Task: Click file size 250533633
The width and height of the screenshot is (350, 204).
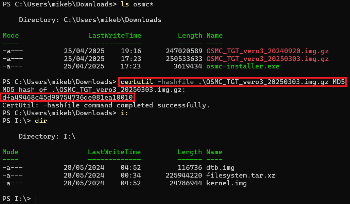Action: coord(184,59)
